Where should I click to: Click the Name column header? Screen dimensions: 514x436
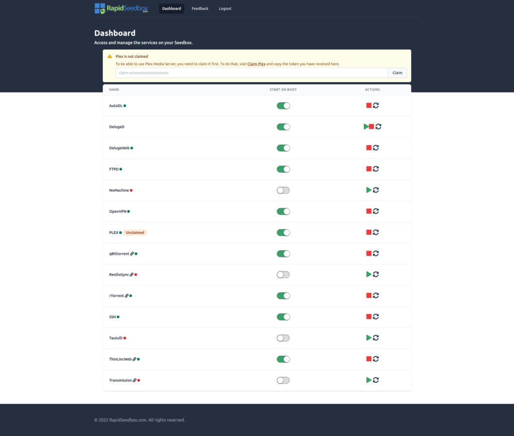pos(114,89)
